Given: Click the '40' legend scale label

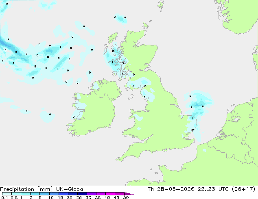Looking at the screenshot, I should 107,197.
